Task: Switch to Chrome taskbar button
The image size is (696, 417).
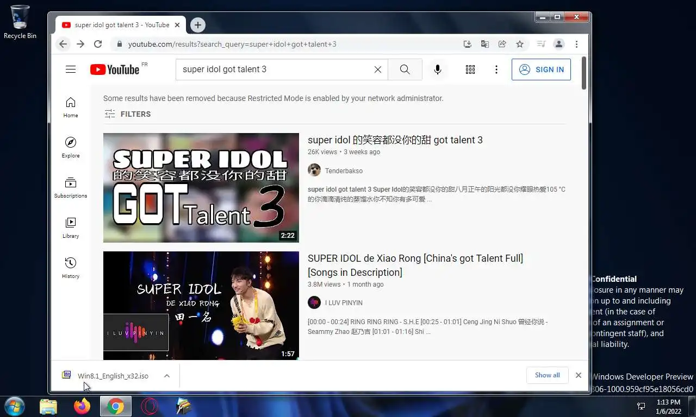Action: [x=116, y=407]
